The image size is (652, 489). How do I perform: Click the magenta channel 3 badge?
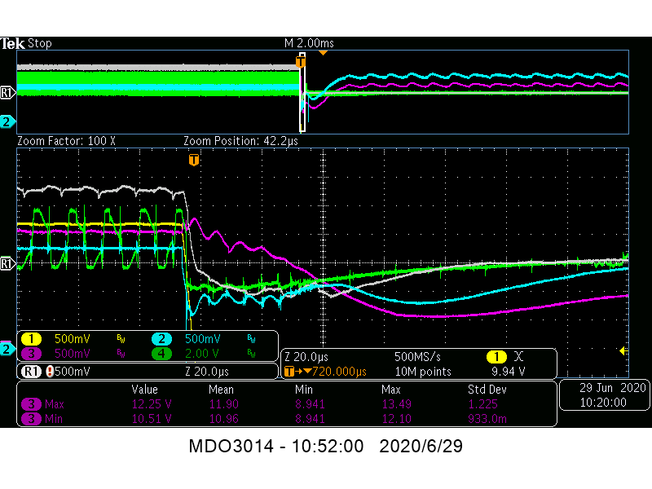click(31, 354)
